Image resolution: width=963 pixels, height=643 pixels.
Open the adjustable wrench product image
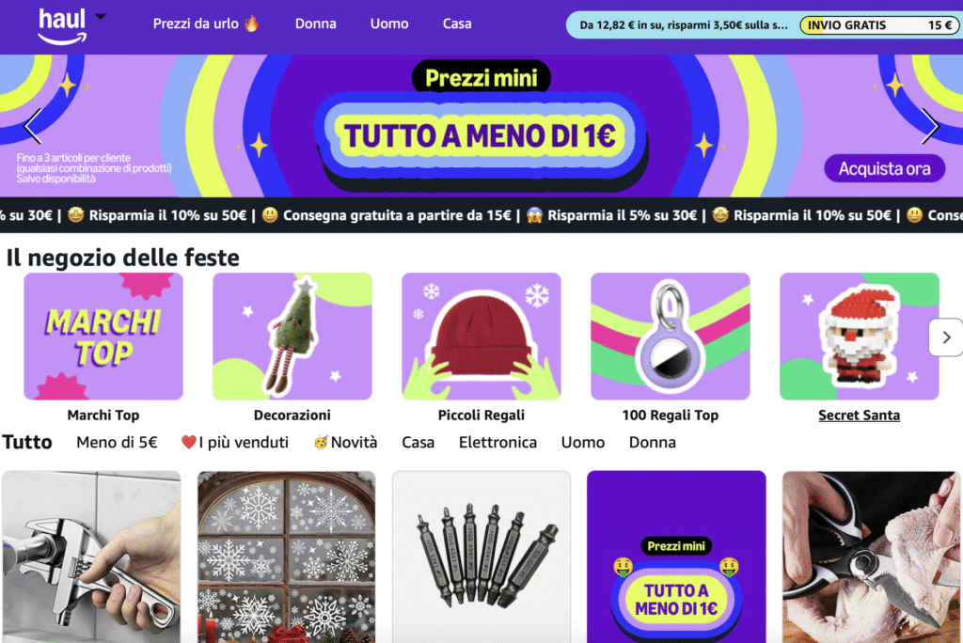[91, 557]
